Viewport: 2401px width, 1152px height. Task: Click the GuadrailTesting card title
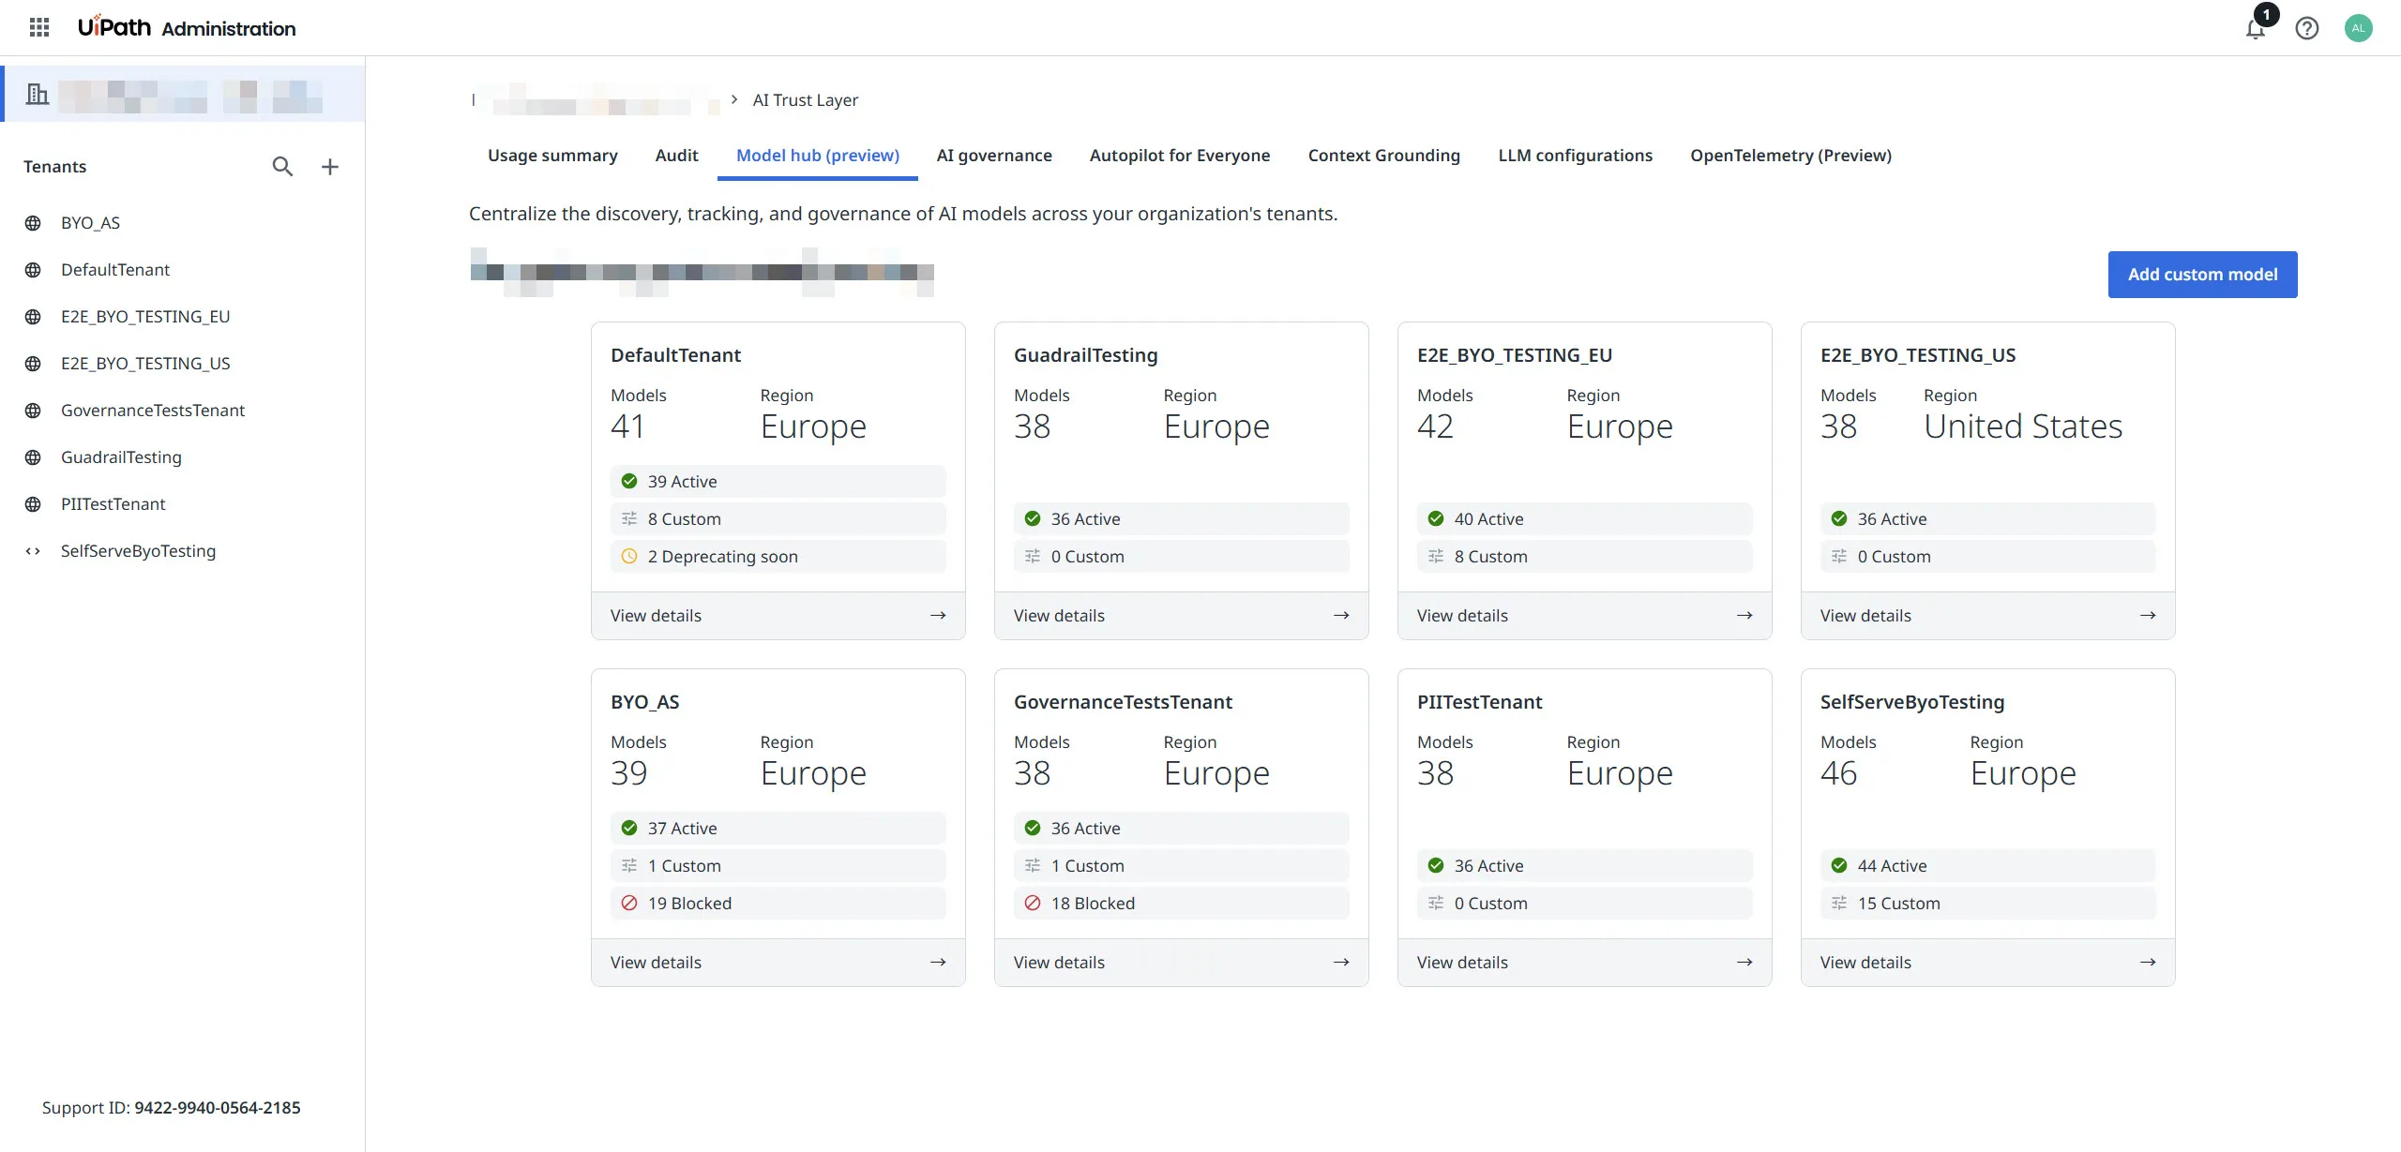pyautogui.click(x=1086, y=355)
